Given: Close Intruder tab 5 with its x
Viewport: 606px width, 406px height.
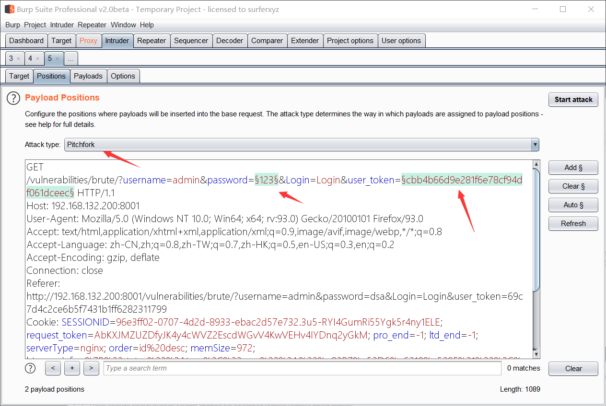Looking at the screenshot, I should pos(57,59).
